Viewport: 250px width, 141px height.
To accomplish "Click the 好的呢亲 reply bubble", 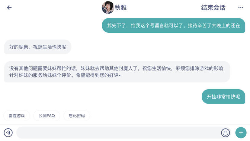I will click(x=38, y=47).
